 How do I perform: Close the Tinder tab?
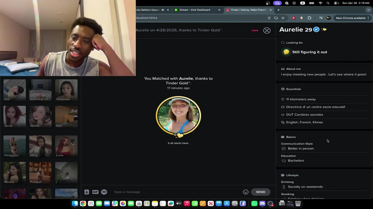point(270,10)
